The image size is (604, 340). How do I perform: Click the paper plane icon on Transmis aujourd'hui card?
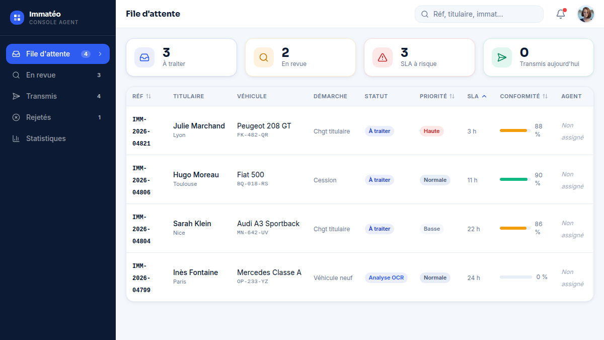[502, 57]
